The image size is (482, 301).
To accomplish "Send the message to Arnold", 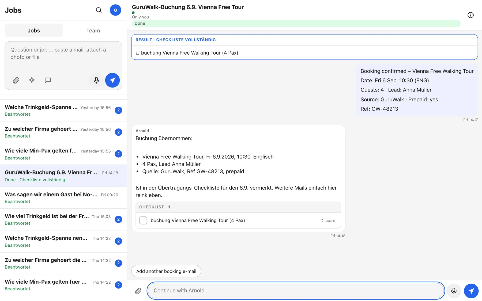I will coord(471,291).
